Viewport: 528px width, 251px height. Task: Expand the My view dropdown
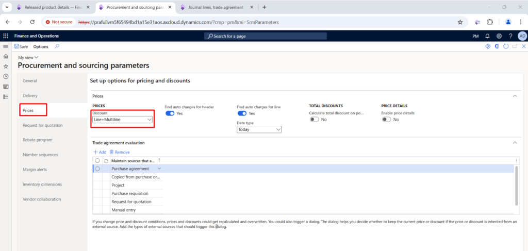point(28,58)
